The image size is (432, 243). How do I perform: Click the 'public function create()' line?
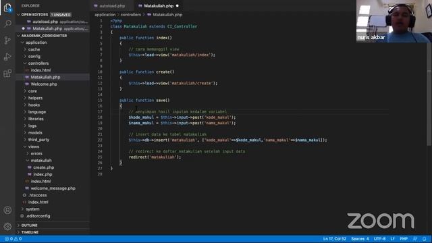point(147,72)
